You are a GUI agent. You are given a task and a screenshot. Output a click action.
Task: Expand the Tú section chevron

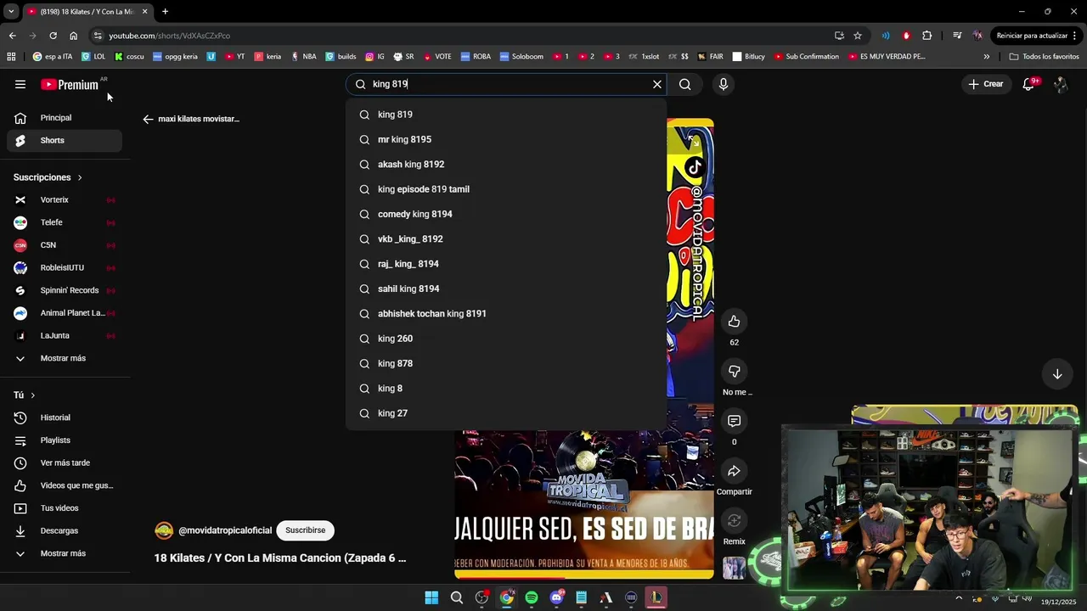(x=32, y=395)
